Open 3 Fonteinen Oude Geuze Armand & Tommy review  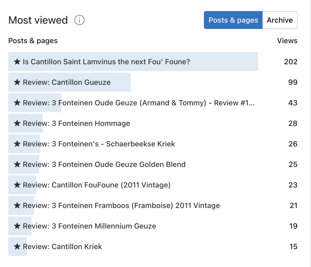[x=139, y=103]
